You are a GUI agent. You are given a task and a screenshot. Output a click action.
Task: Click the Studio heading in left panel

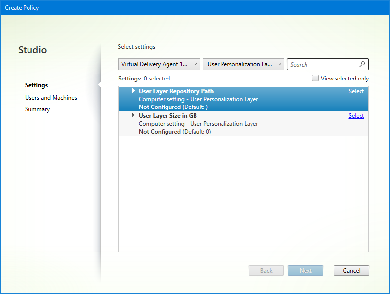pyautogui.click(x=32, y=50)
